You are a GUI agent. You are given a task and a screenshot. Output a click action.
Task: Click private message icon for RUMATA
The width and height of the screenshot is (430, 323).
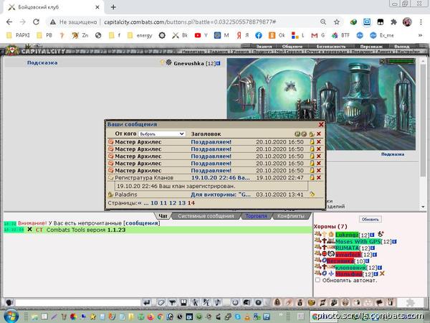(317, 248)
